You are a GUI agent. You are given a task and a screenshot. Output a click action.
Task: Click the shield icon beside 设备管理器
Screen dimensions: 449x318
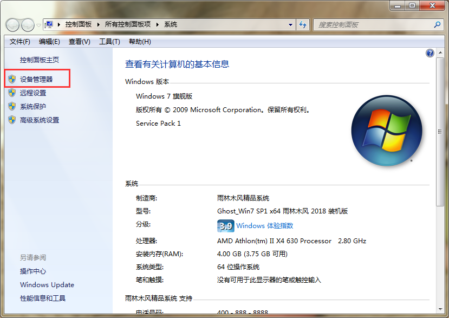(x=12, y=79)
